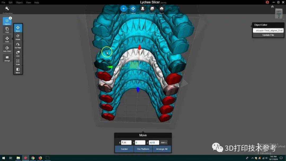
Task: Click the Update File button
Action: [x=268, y=35]
